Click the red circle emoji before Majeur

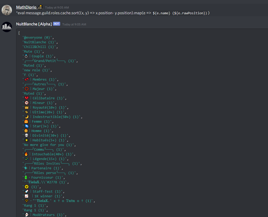[x=26, y=89]
